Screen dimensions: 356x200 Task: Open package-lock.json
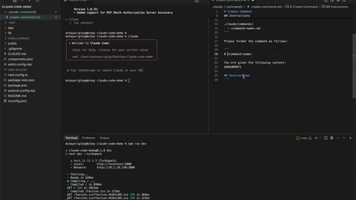coord(21,80)
